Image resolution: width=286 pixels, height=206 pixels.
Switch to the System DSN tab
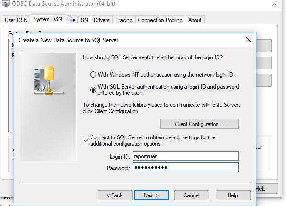tap(48, 19)
